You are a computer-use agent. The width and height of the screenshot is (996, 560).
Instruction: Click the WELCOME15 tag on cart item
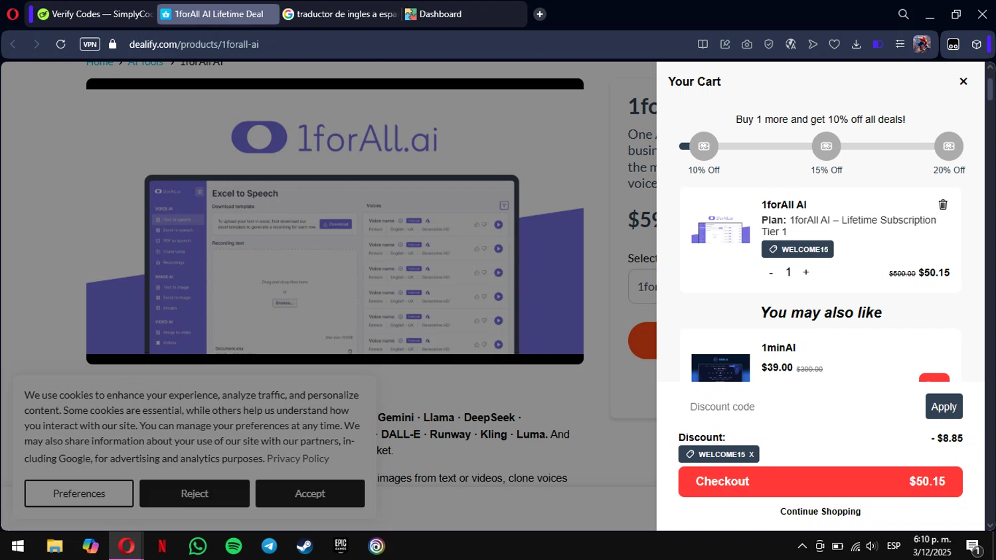coord(797,249)
